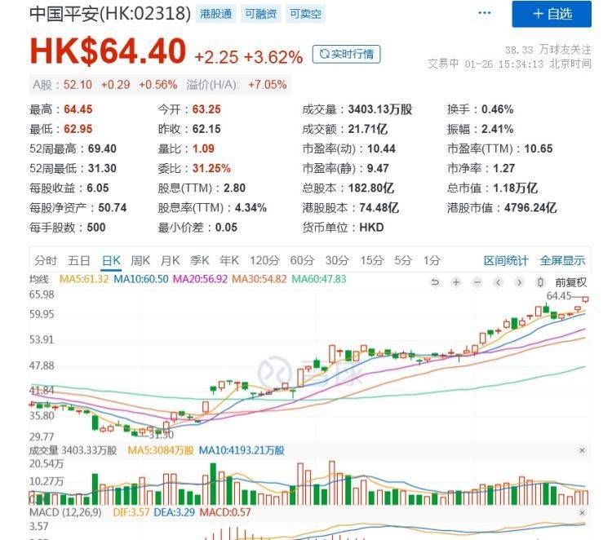Switch to 五日 chart tab

tap(79, 260)
